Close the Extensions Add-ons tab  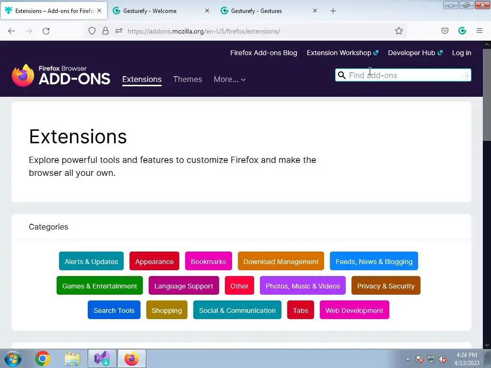tap(99, 11)
